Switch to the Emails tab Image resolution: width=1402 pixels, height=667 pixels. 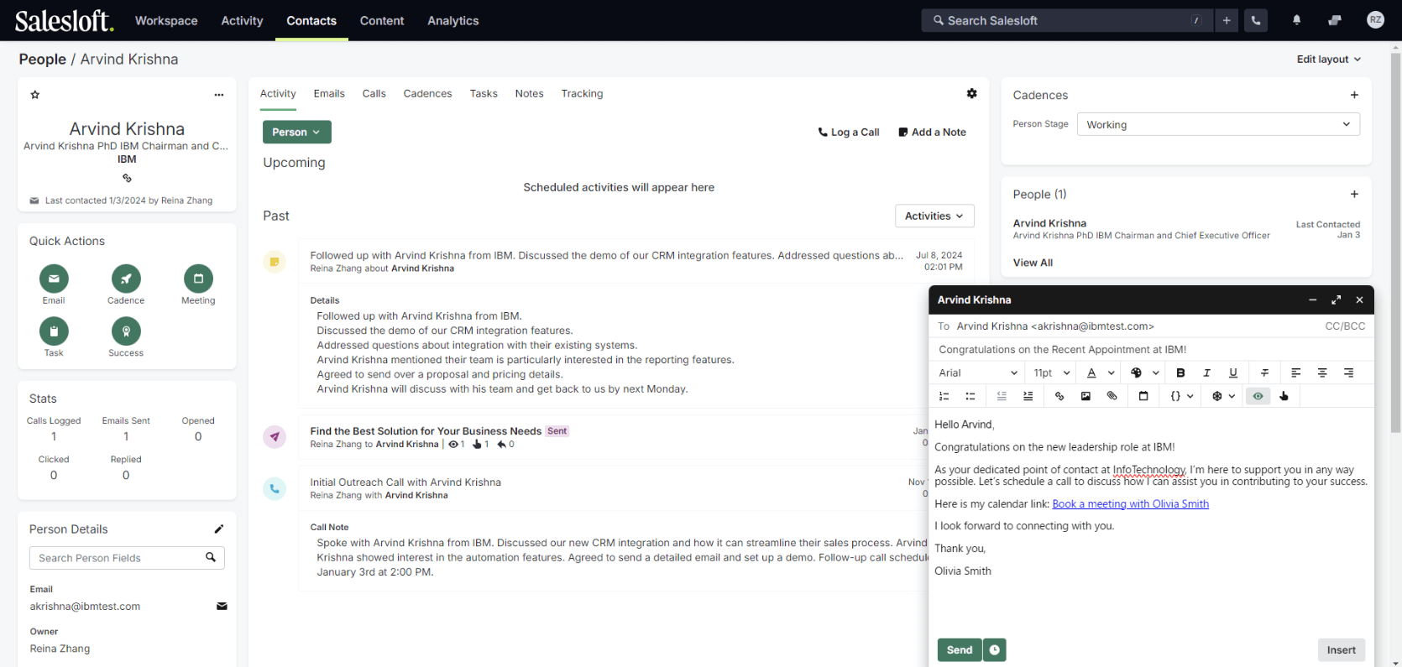tap(329, 94)
